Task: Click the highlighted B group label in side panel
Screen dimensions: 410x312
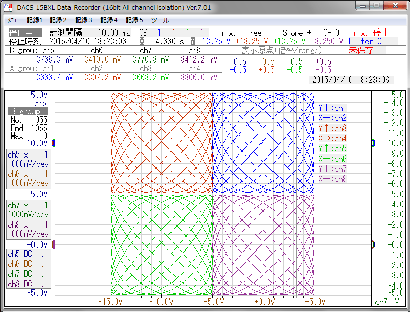Action: 28,111
